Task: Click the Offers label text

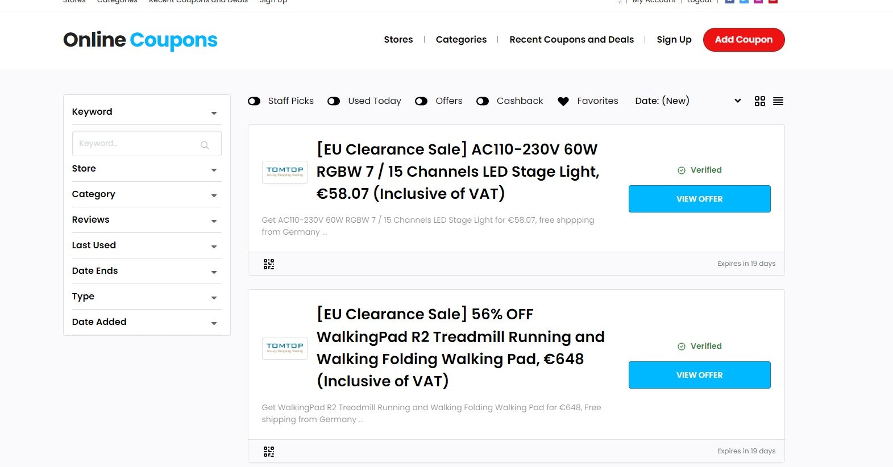Action: (448, 101)
